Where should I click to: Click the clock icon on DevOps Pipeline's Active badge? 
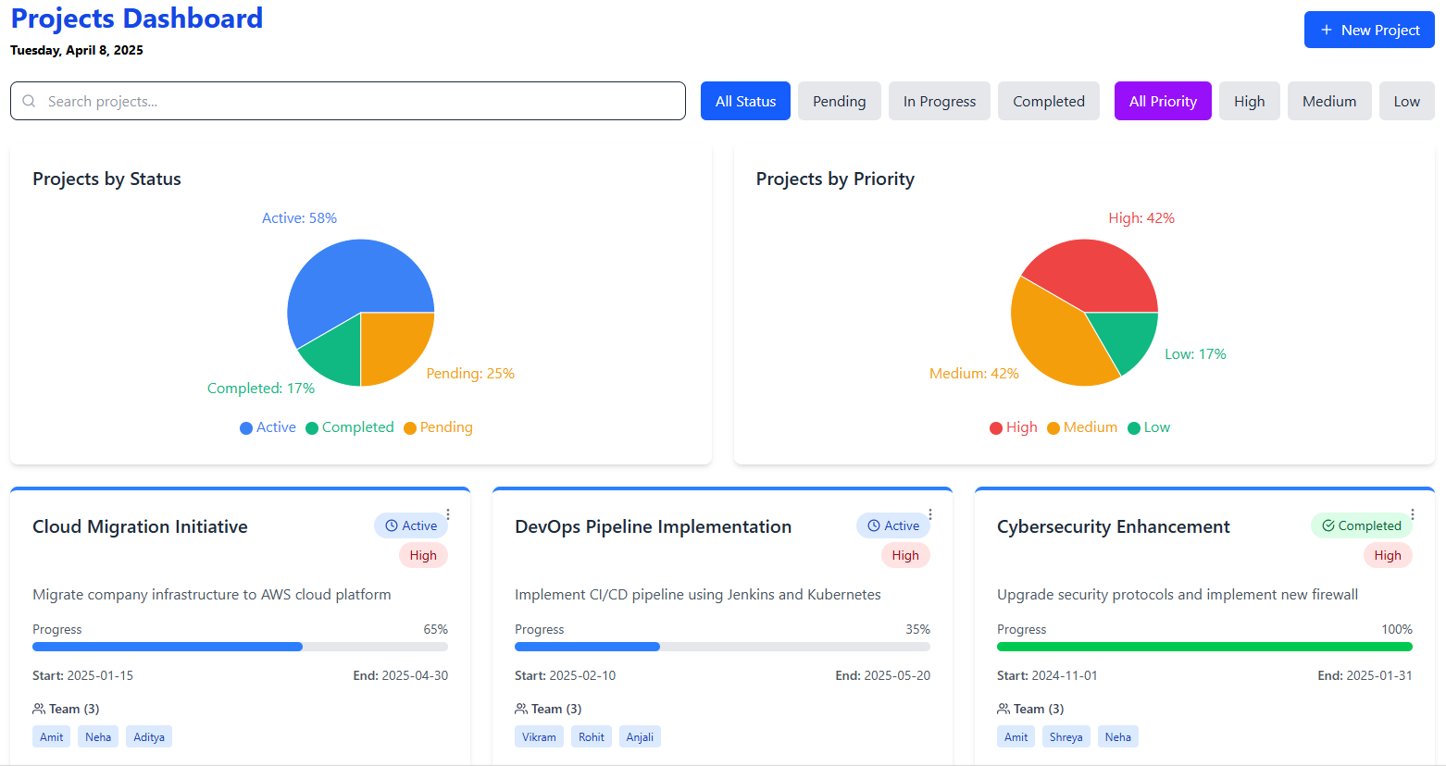point(875,525)
